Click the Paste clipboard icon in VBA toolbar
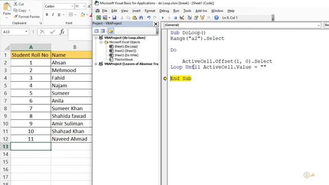 135,18
